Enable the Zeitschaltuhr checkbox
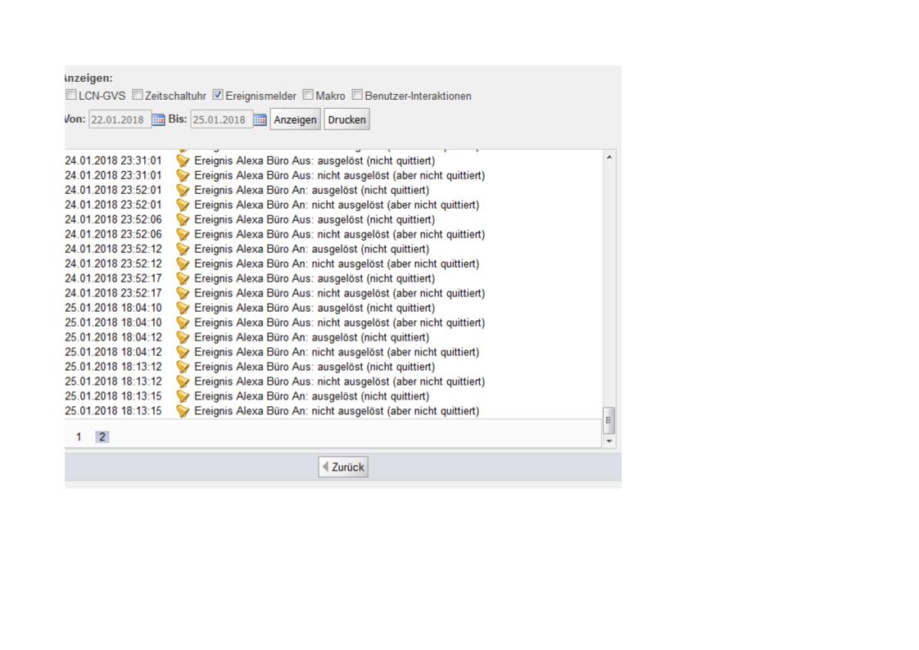This screenshot has width=919, height=650. tap(138, 96)
